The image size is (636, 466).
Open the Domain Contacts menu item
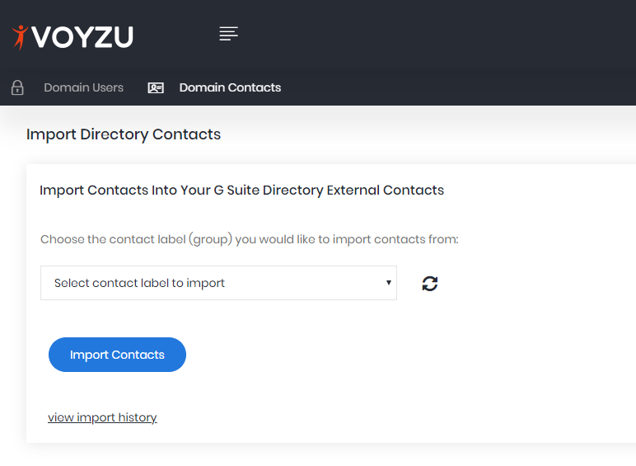(x=230, y=87)
